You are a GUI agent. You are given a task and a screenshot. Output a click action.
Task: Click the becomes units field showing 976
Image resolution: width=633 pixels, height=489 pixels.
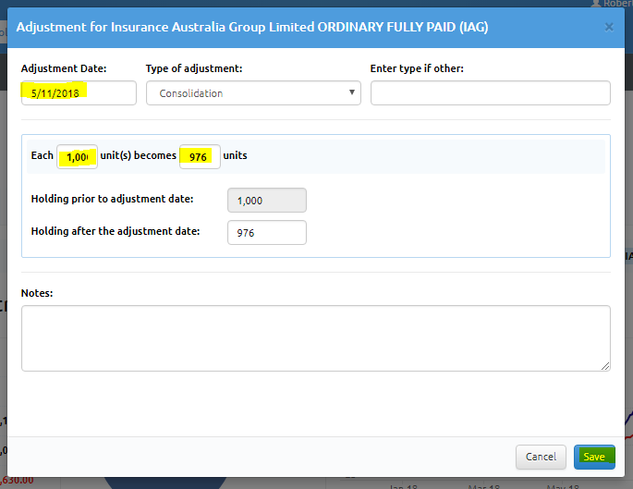point(200,156)
